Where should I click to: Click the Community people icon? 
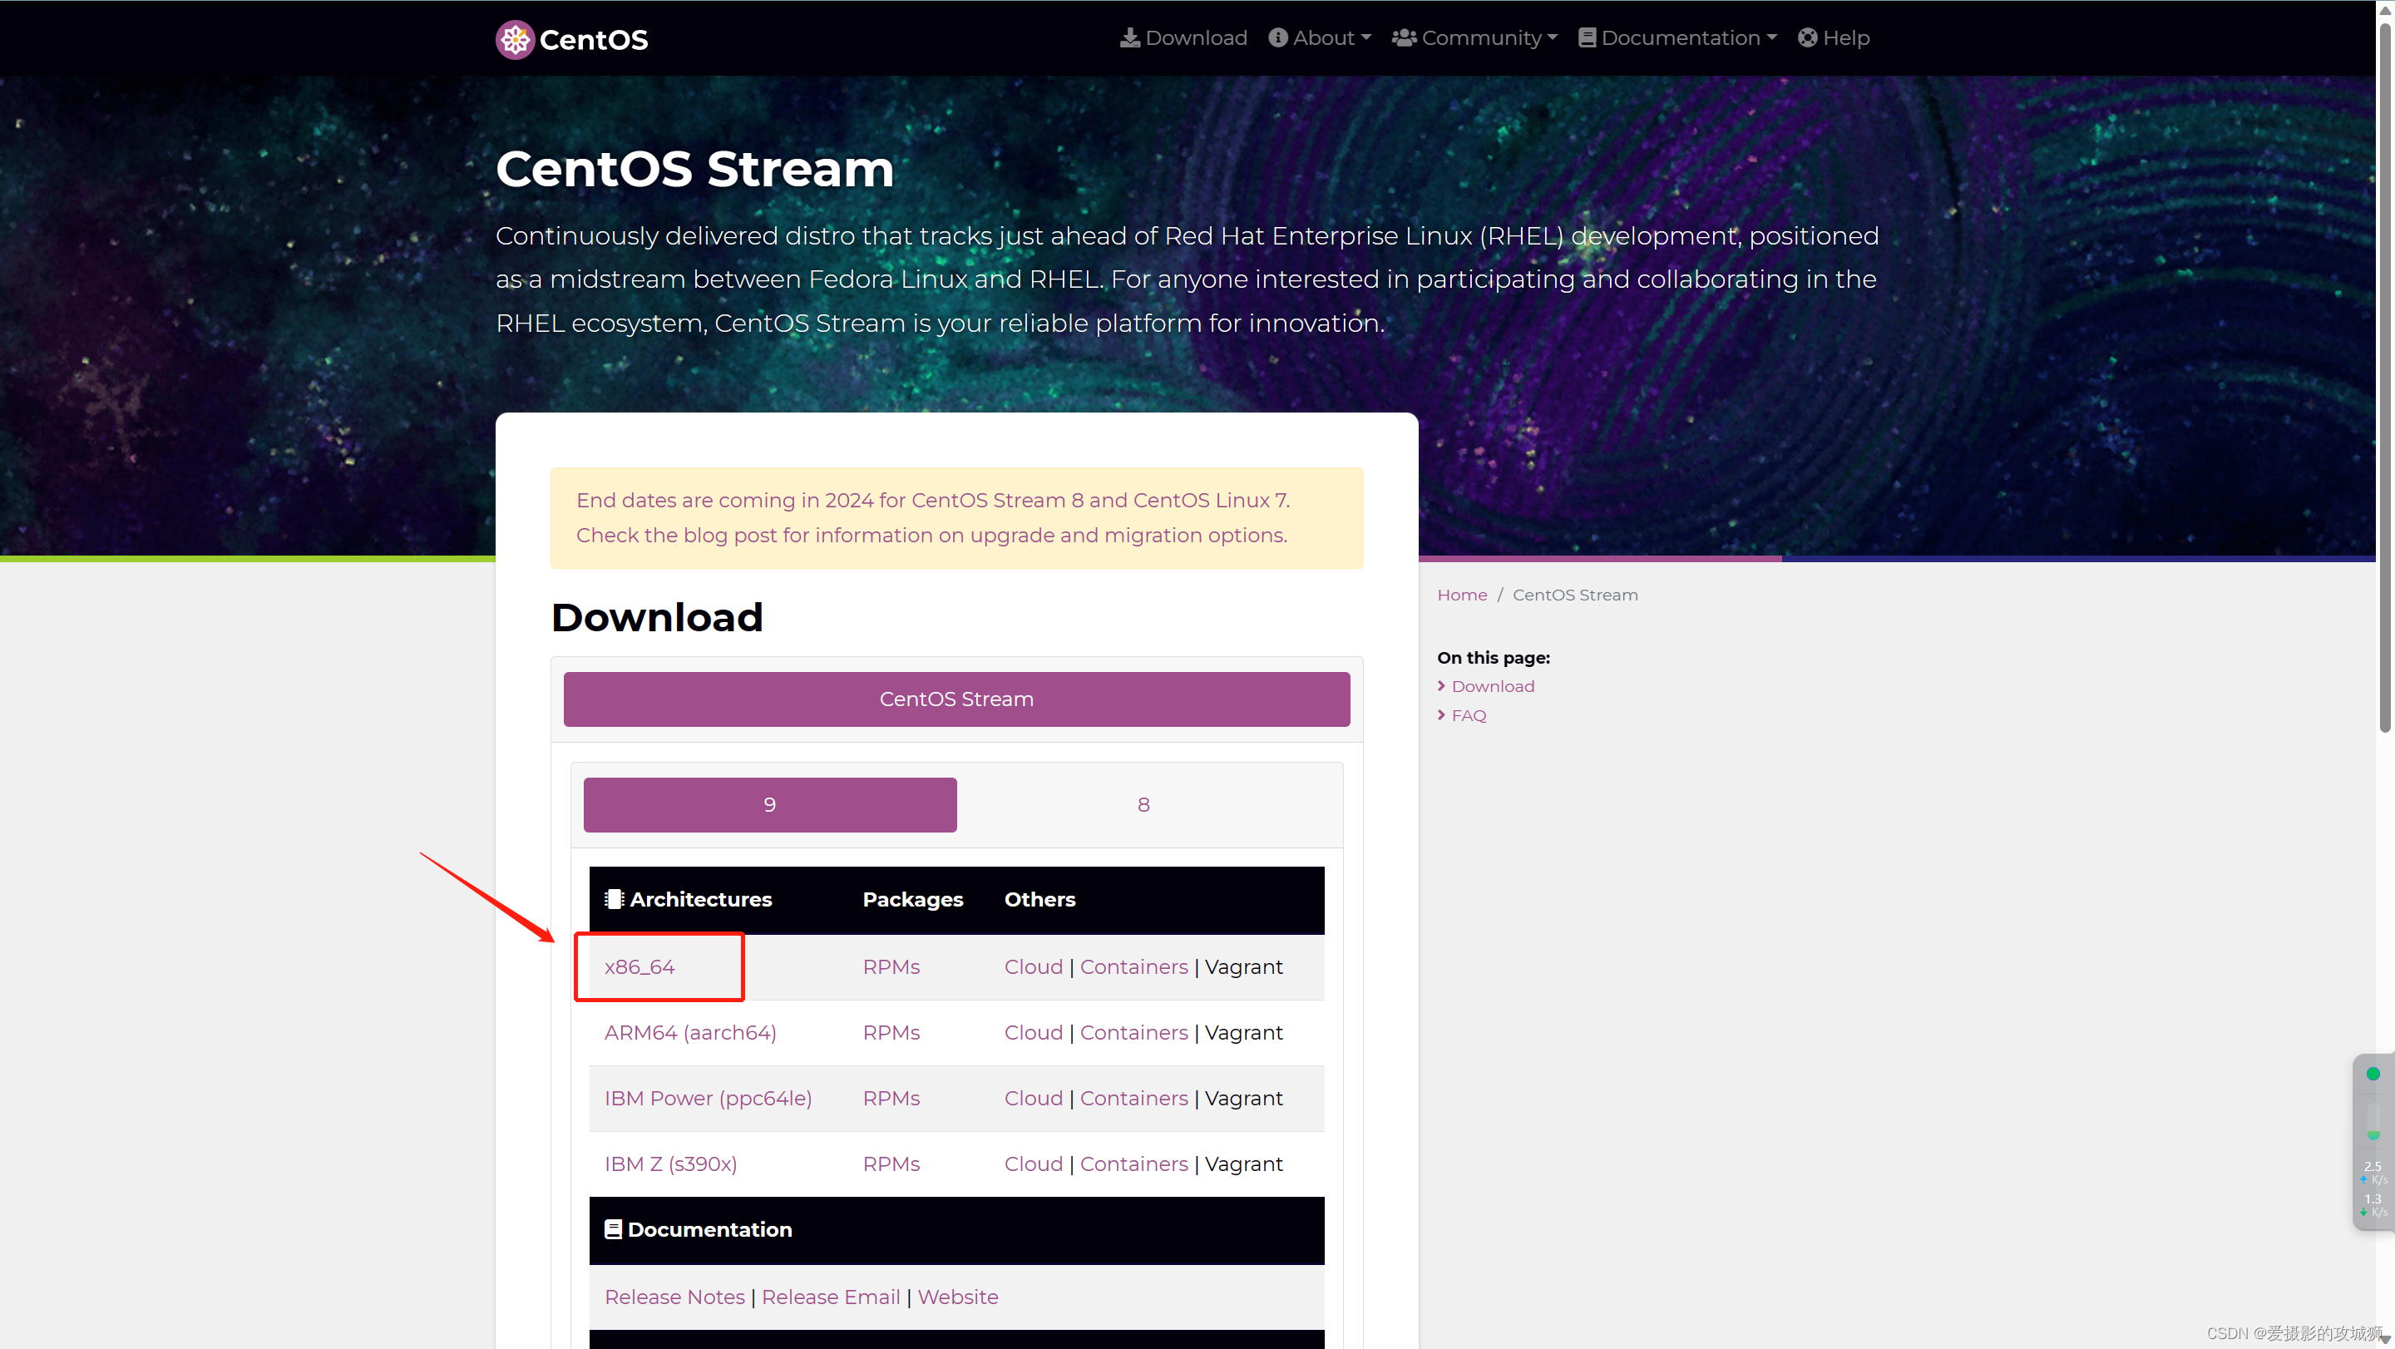(1403, 37)
